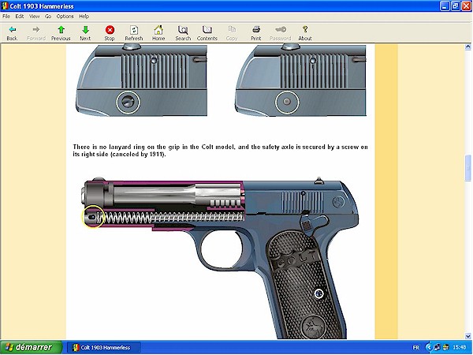The height and width of the screenshot is (355, 473).
Task: Open the Options menu
Action: pos(65,17)
